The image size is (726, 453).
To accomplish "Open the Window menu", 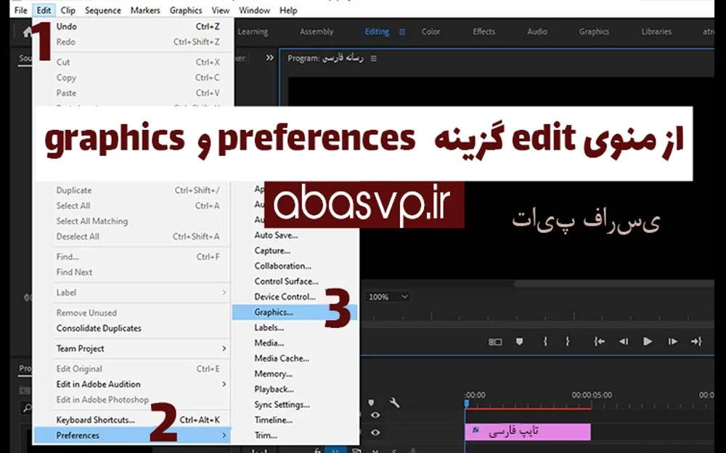I will tap(254, 10).
